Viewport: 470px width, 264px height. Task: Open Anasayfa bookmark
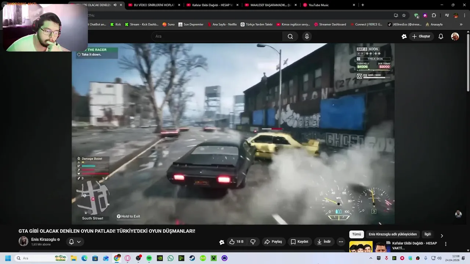pos(434,25)
